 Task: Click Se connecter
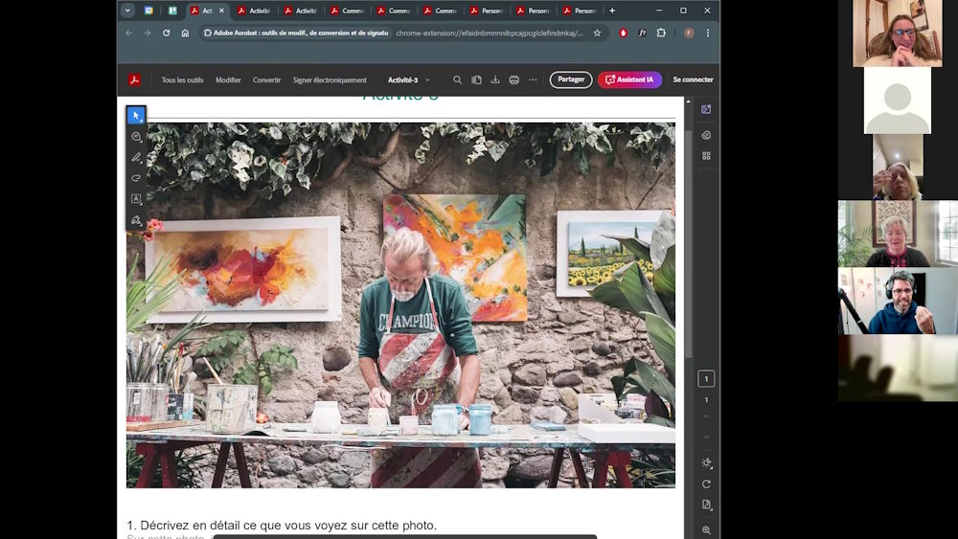coord(693,80)
